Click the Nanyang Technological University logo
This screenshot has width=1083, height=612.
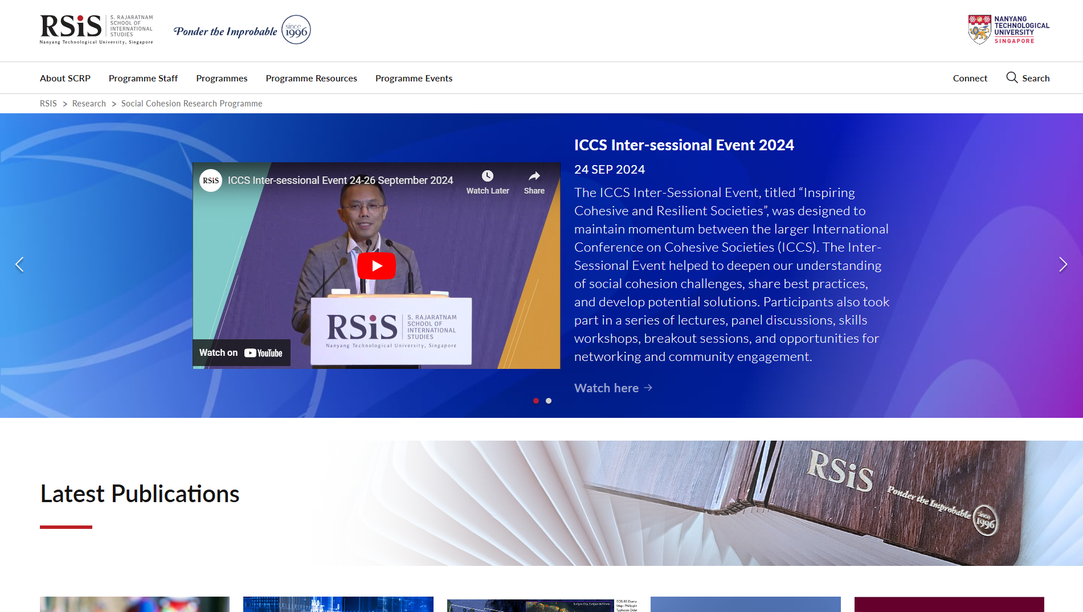pyautogui.click(x=1008, y=30)
